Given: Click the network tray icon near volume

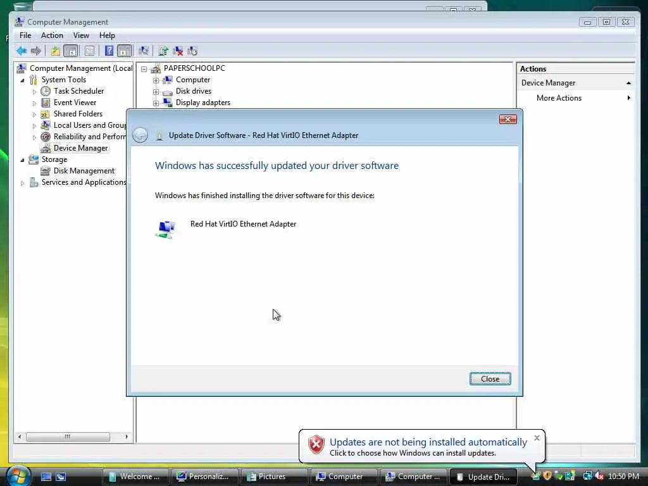Looking at the screenshot, I should pos(587,476).
